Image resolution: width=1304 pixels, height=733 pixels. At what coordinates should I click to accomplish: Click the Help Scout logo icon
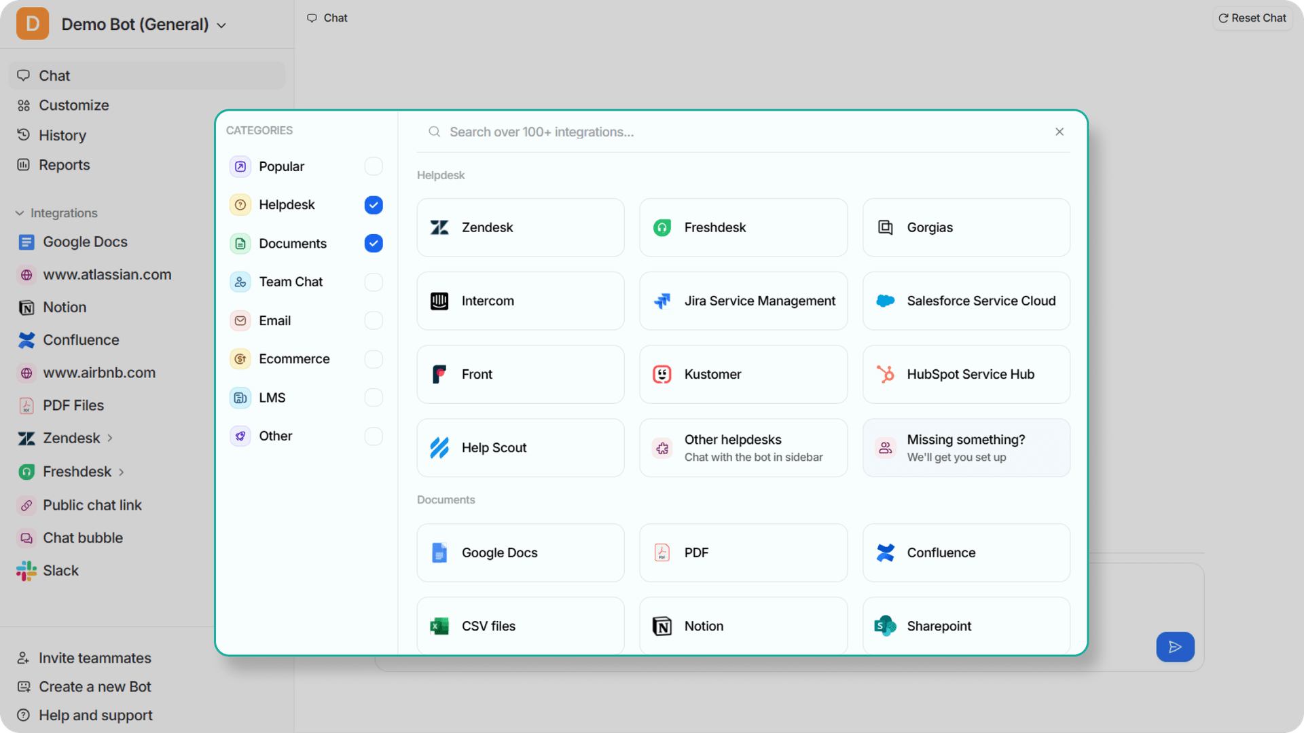coord(439,447)
